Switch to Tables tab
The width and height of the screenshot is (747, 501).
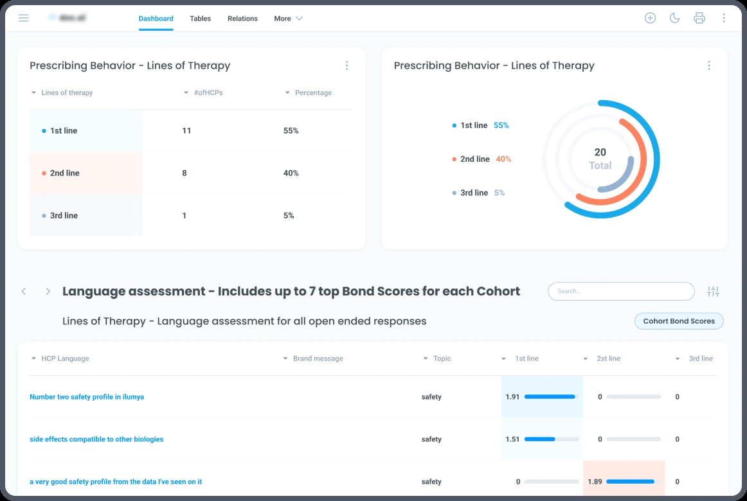[200, 19]
